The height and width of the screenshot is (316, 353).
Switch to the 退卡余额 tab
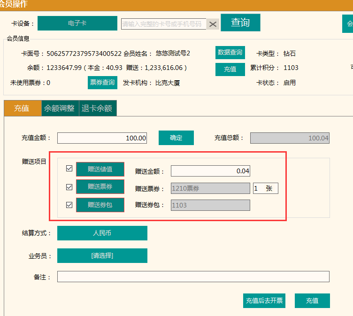[97, 108]
